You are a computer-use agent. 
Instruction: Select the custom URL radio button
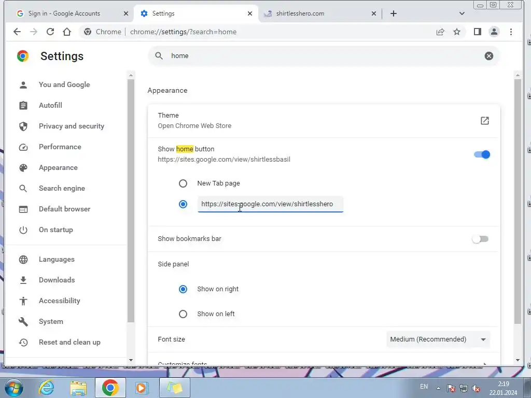point(183,204)
